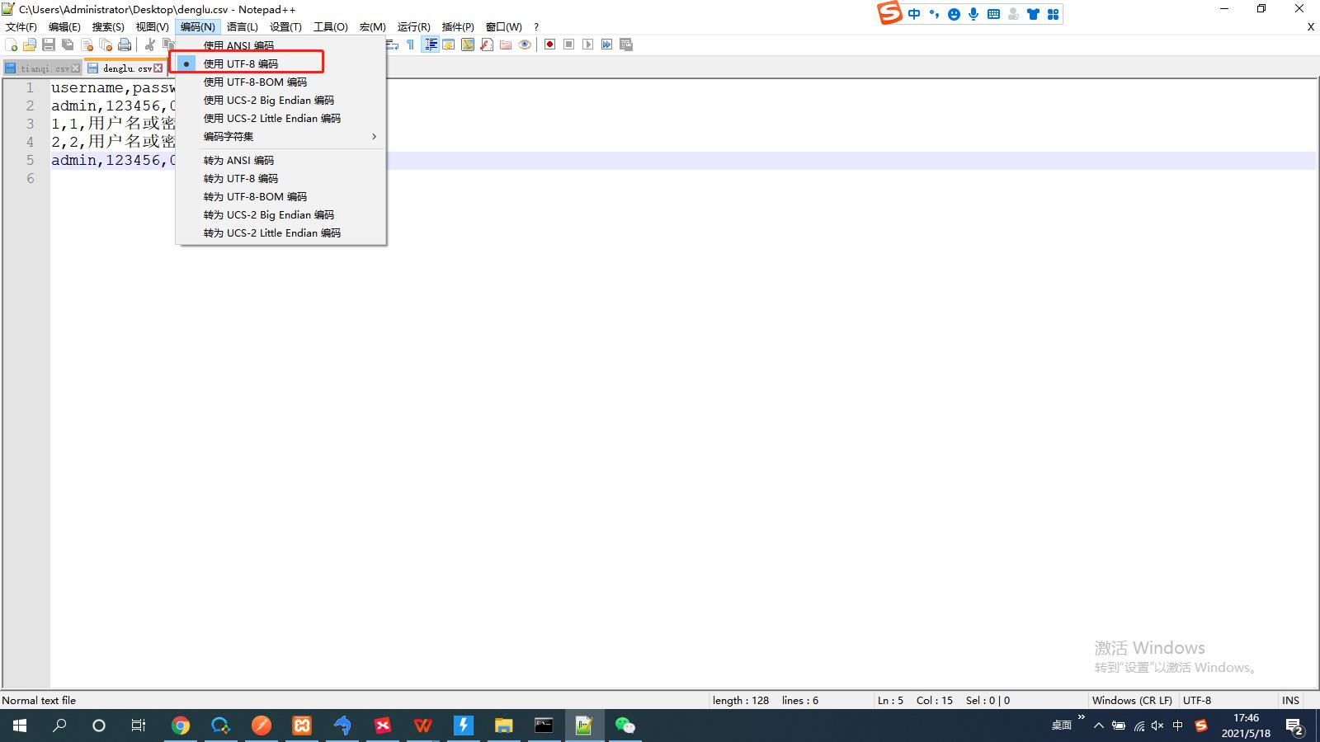Close the tianqi.csv tab
Image resolution: width=1320 pixels, height=742 pixels.
[76, 68]
